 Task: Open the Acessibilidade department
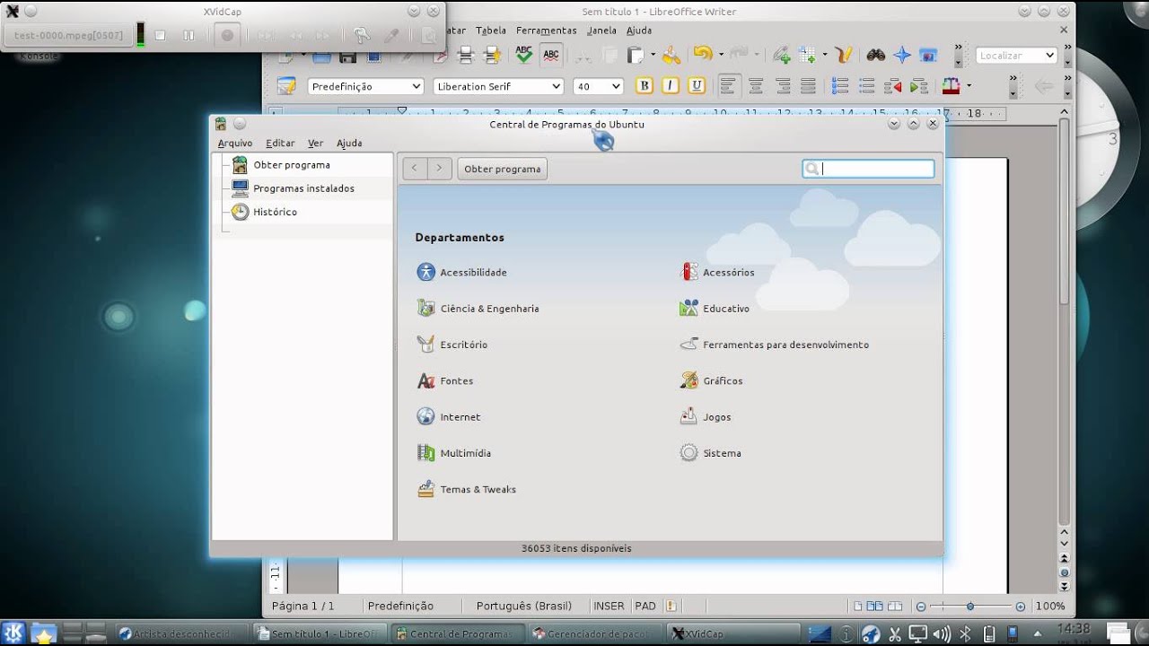point(462,272)
